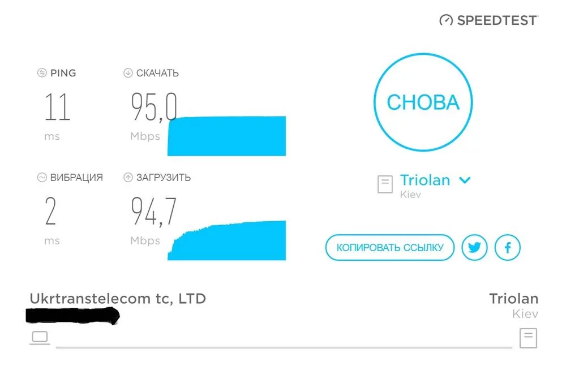
Task: Click the 95,0 download speed value
Action: (154, 107)
